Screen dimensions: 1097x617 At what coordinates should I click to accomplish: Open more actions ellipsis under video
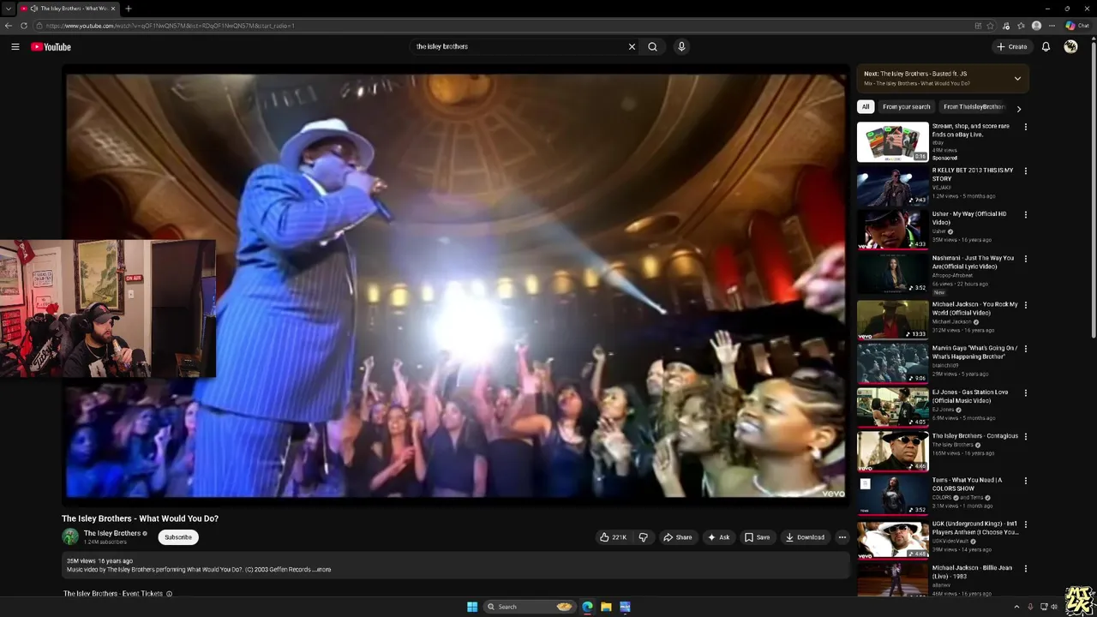[x=842, y=537]
